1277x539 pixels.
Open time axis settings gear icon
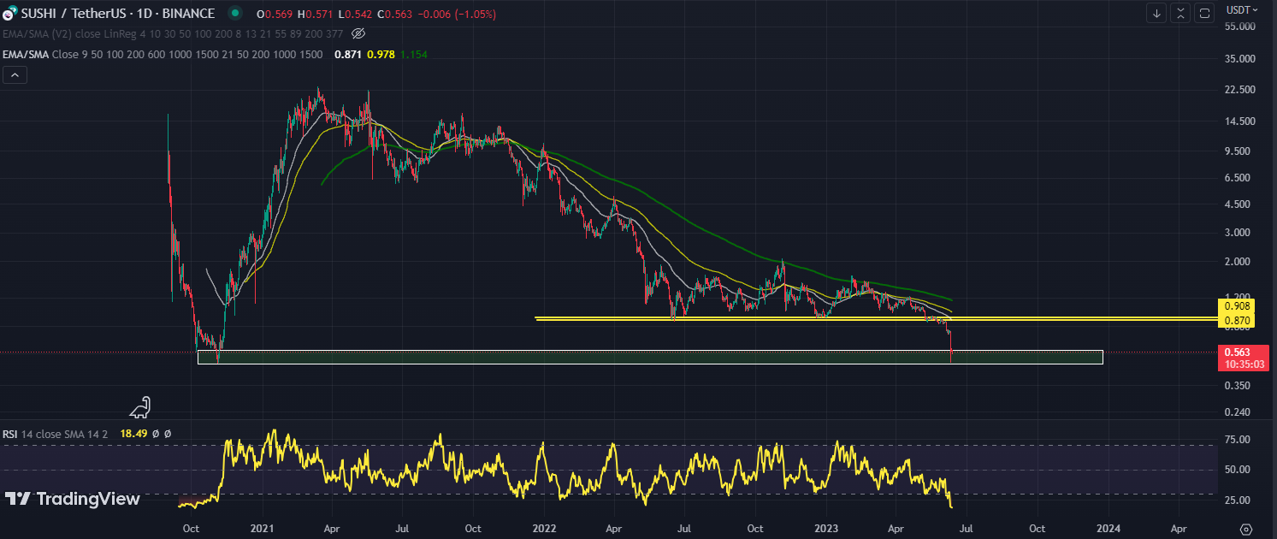1245,529
